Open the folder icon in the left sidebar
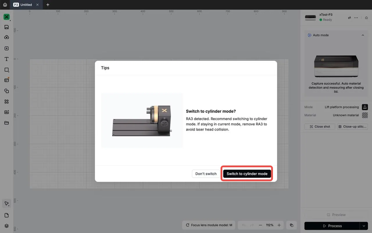The width and height of the screenshot is (372, 233). 6,123
